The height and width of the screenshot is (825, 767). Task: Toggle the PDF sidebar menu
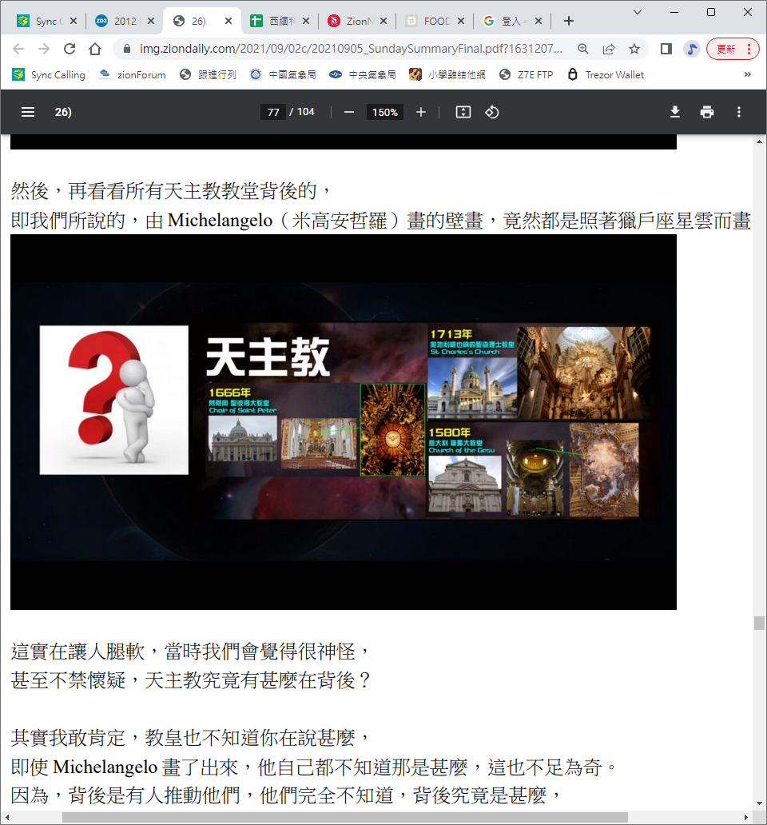[28, 112]
